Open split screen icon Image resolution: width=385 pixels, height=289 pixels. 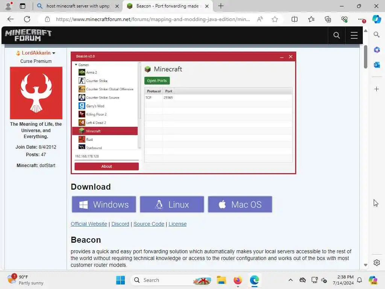[x=294, y=19]
